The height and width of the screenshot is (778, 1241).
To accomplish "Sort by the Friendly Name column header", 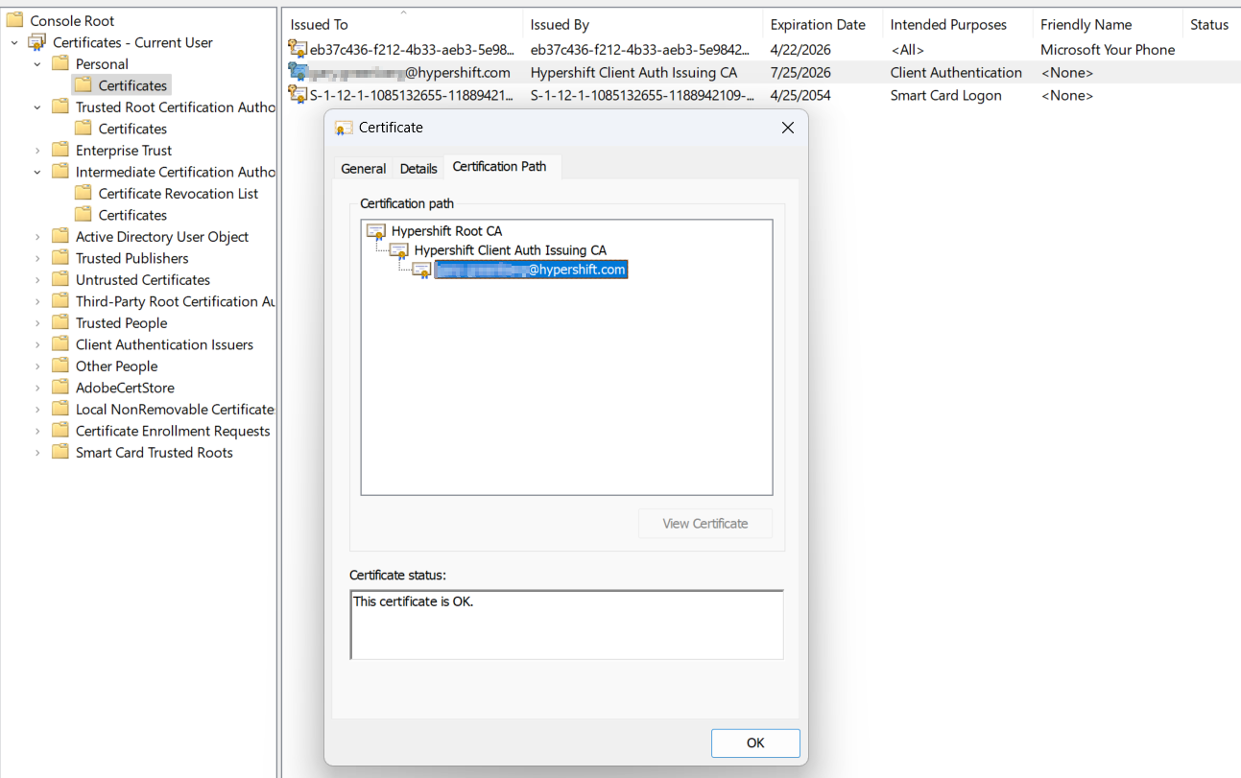I will coord(1108,24).
